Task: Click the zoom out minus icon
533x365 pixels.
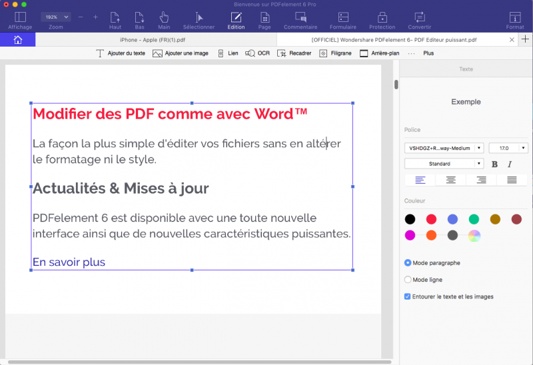Action: [x=81, y=17]
